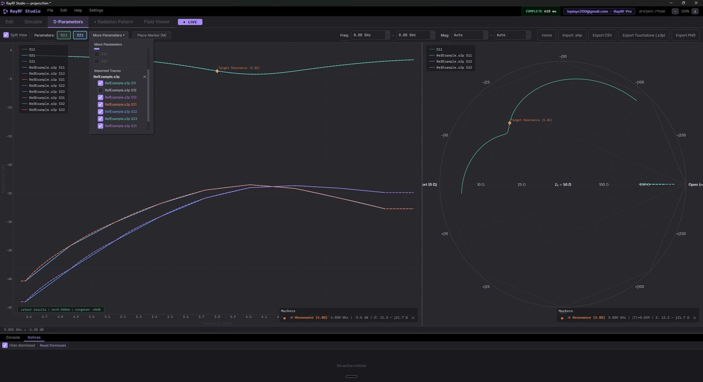The image size is (703, 382).
Task: Click the orange marker dot in Smith chart Markers list
Action: [x=562, y=318]
